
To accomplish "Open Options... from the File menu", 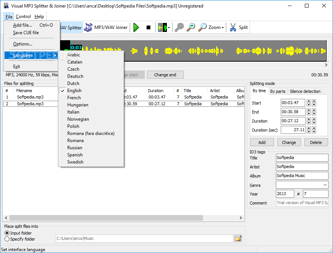I will 32,44.
